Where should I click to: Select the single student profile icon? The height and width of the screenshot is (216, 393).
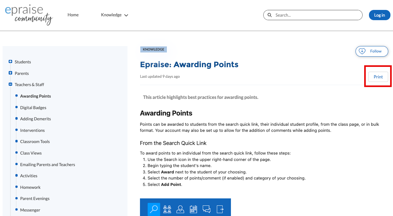click(x=180, y=209)
